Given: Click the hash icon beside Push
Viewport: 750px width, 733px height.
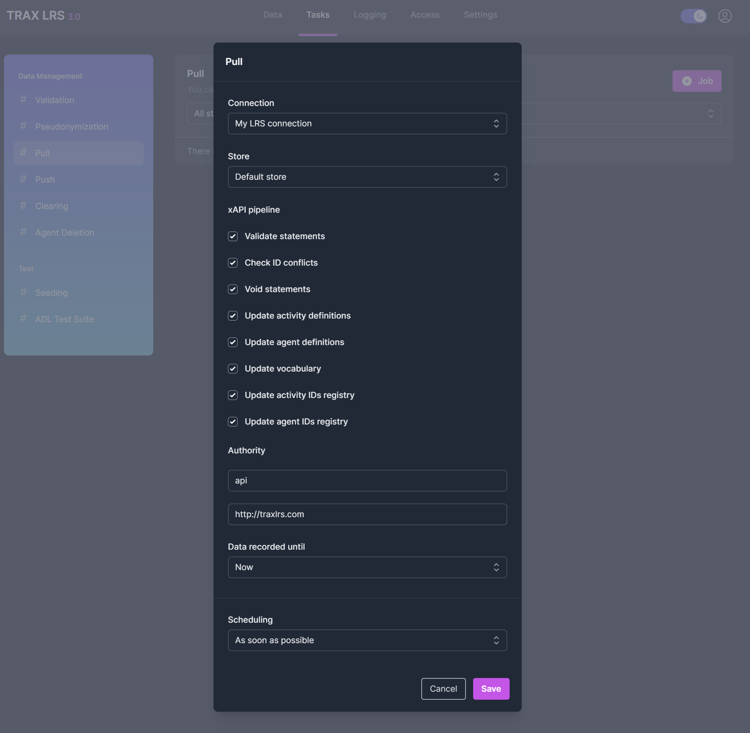Looking at the screenshot, I should click(x=23, y=179).
